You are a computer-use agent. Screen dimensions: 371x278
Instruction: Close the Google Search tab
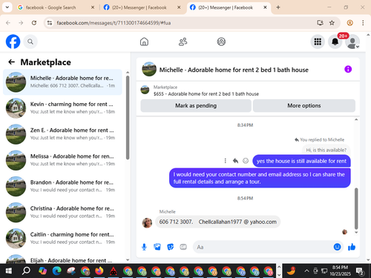pos(93,7)
